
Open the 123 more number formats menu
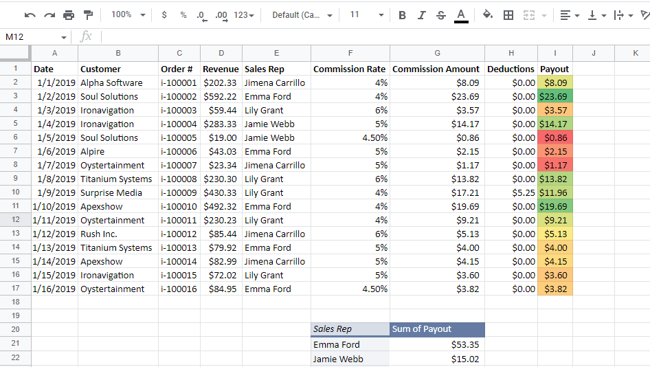[243, 15]
